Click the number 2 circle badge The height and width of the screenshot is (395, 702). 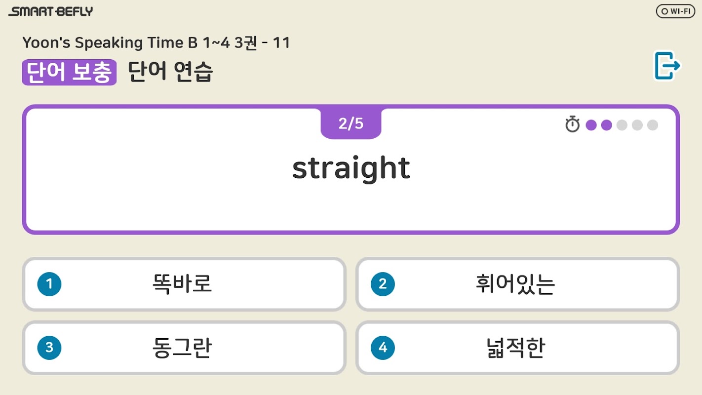383,284
